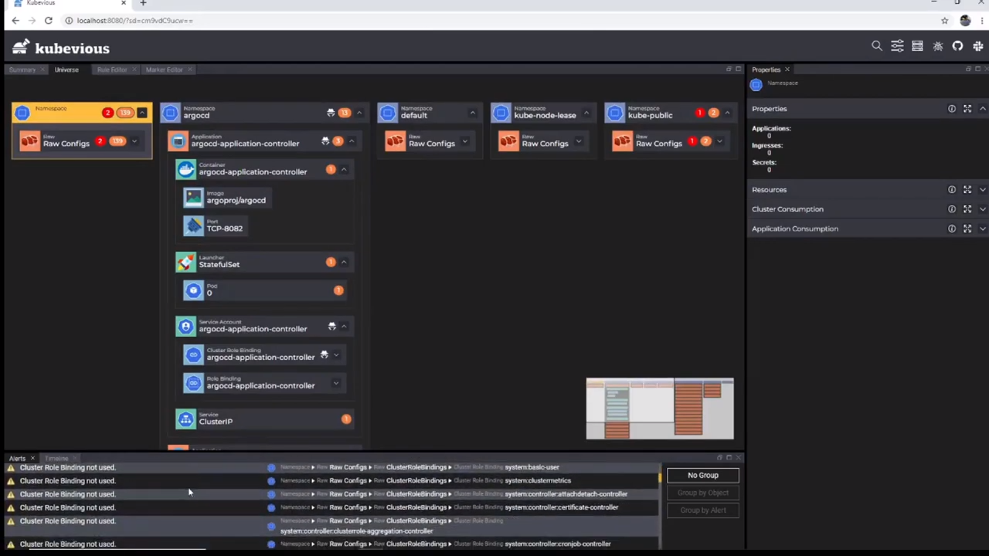
Task: Collapse the kube-node-lease namespace
Action: point(586,114)
